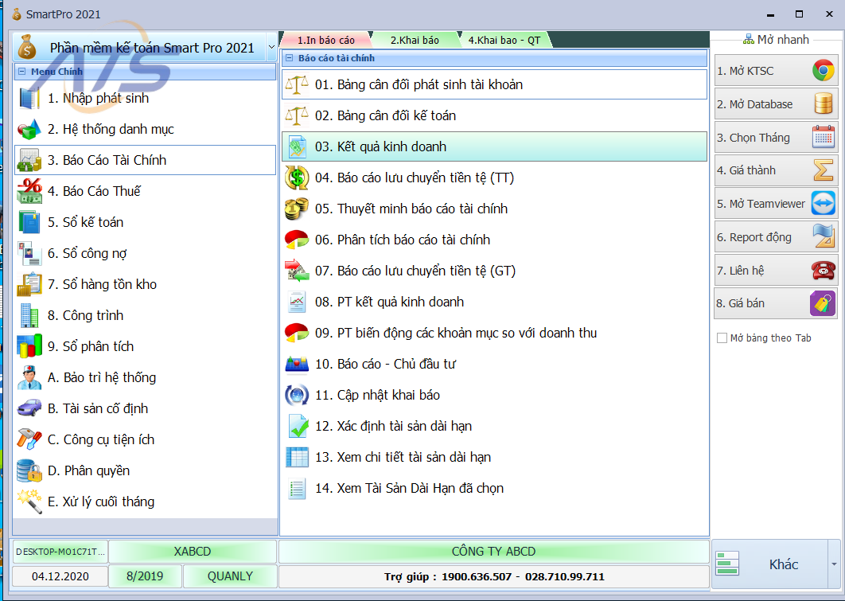
Task: Open the dropdown arrow next to Khác
Action: (834, 564)
